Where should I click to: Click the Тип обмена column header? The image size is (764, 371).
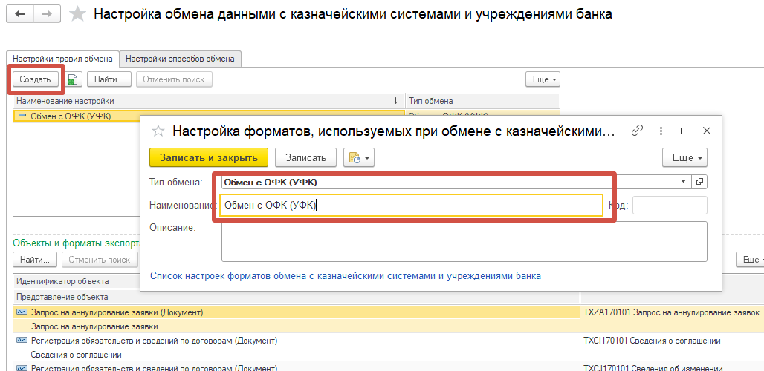coord(482,101)
